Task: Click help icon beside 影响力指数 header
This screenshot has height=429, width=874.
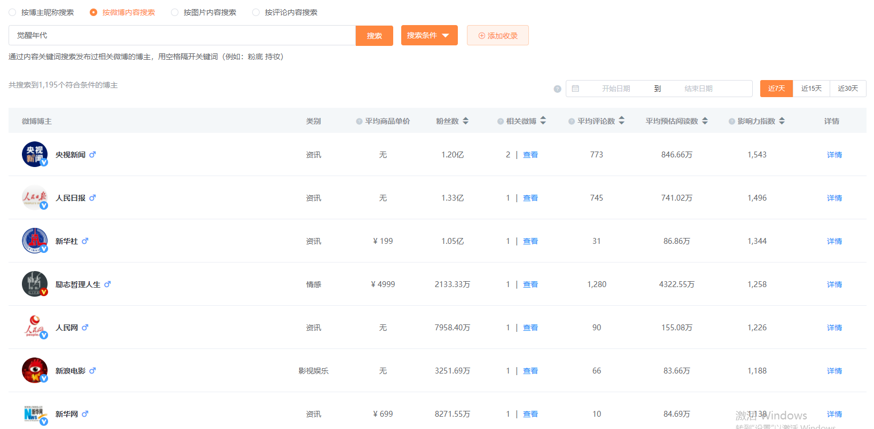Action: pos(732,122)
